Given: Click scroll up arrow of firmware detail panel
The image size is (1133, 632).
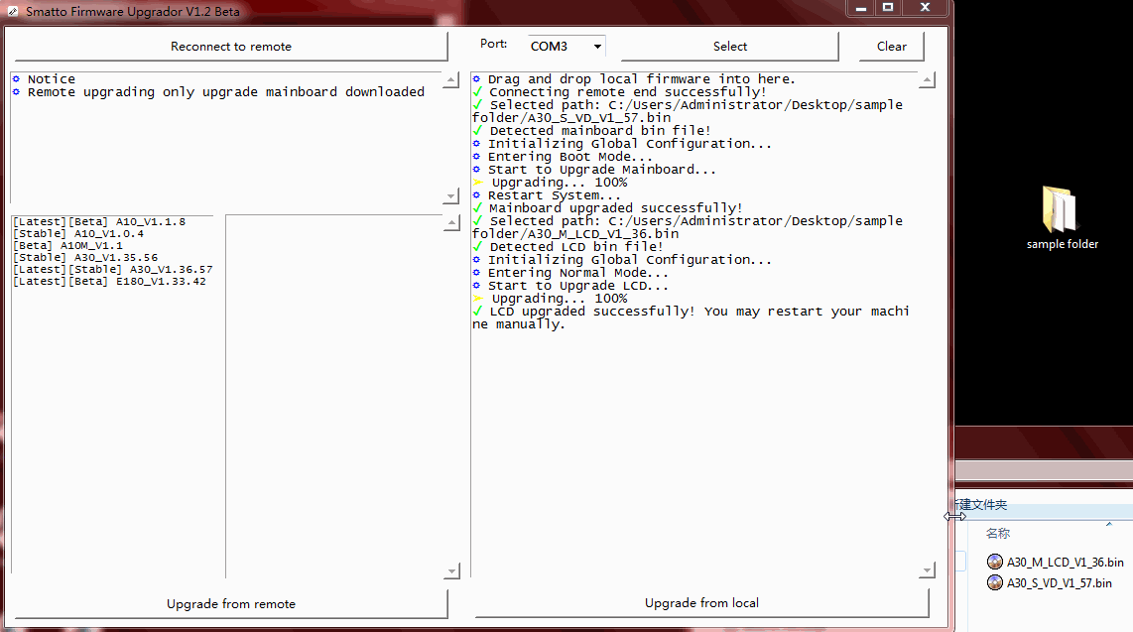Looking at the screenshot, I should [x=451, y=222].
